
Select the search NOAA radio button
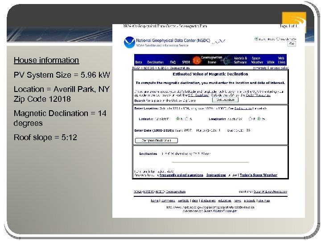click(278, 38)
